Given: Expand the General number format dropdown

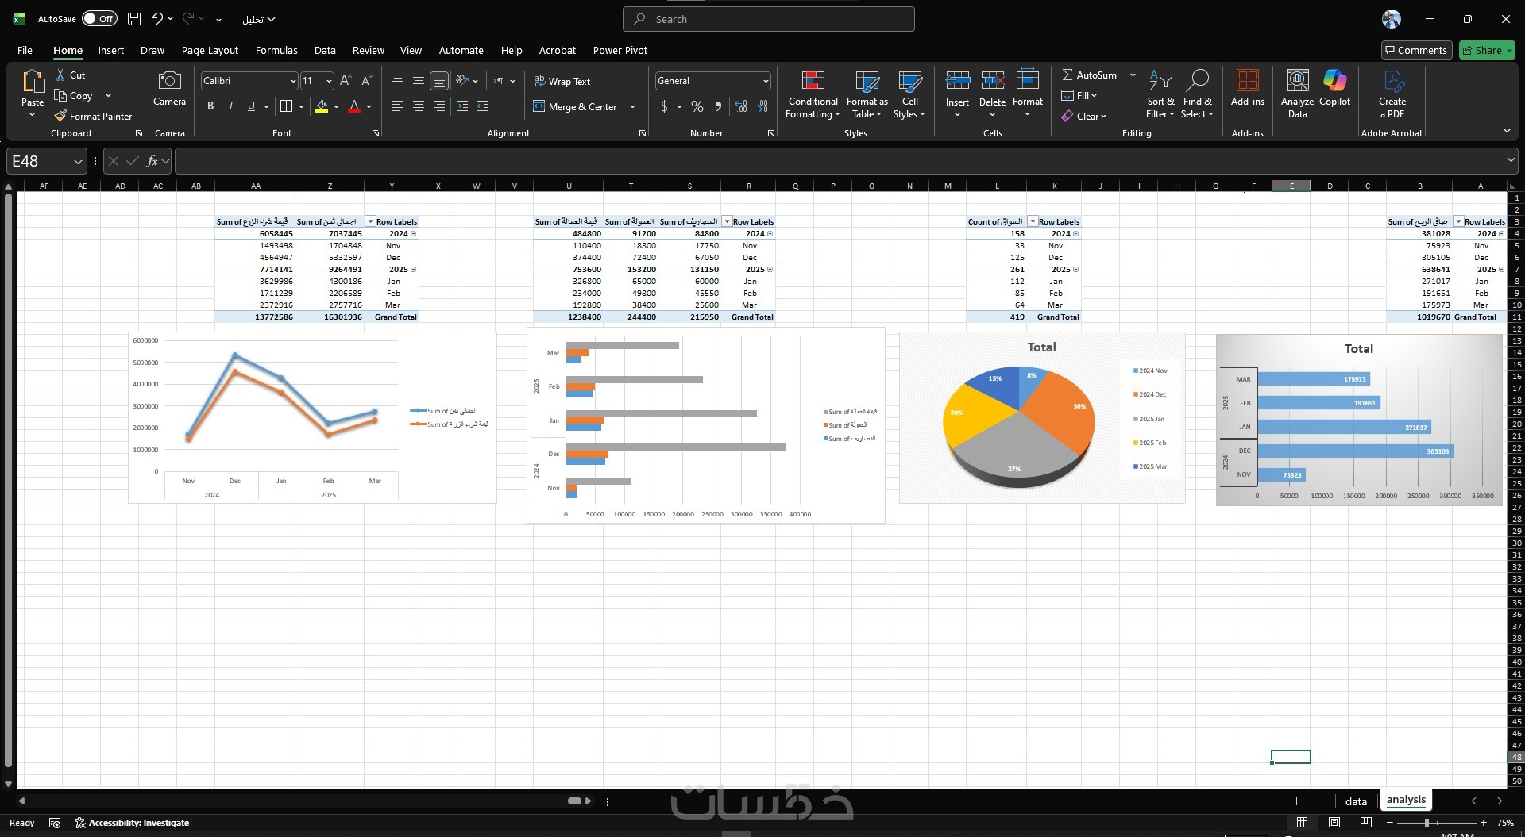Looking at the screenshot, I should click(765, 81).
